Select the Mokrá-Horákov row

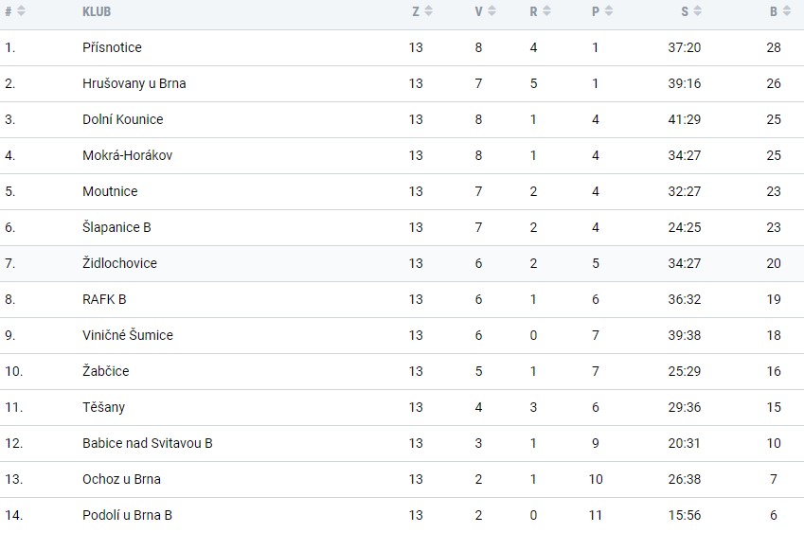coord(402,156)
